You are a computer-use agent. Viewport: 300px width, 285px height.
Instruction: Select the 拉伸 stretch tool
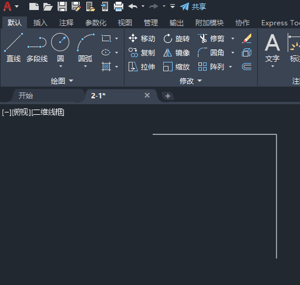(141, 67)
